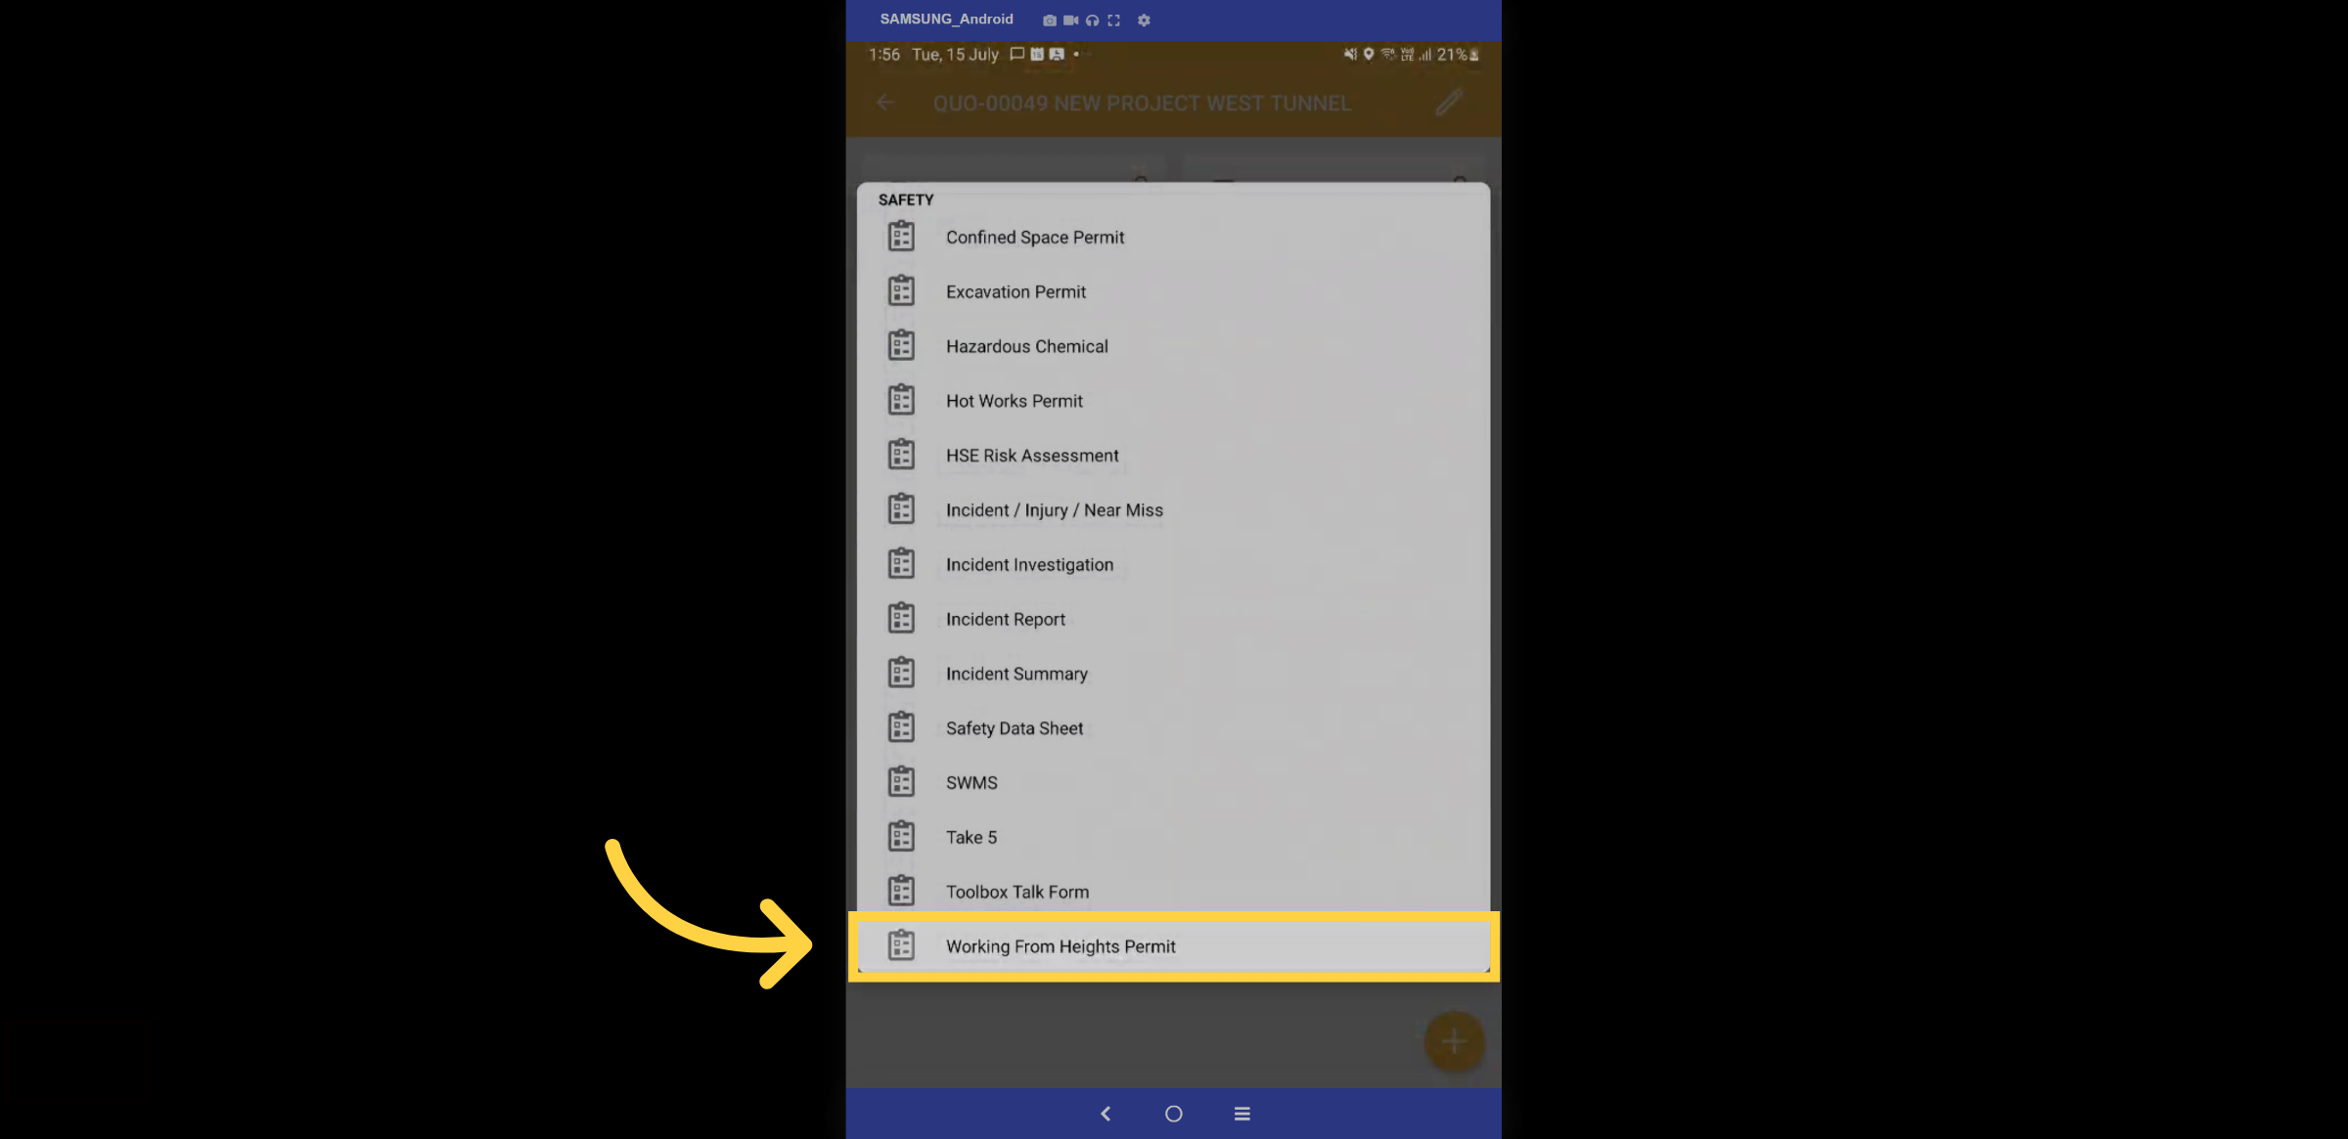The height and width of the screenshot is (1139, 2348).
Task: Click clipboard icon beside Hazardous Chemical
Action: (x=901, y=346)
